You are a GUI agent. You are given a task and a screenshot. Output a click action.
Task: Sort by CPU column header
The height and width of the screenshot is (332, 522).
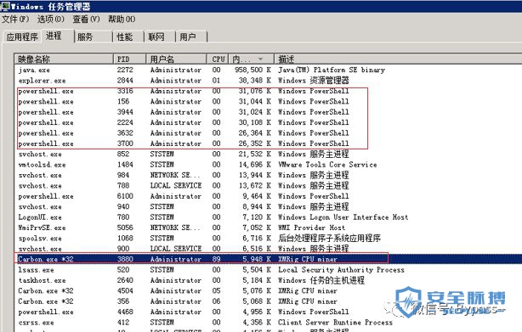click(x=218, y=59)
